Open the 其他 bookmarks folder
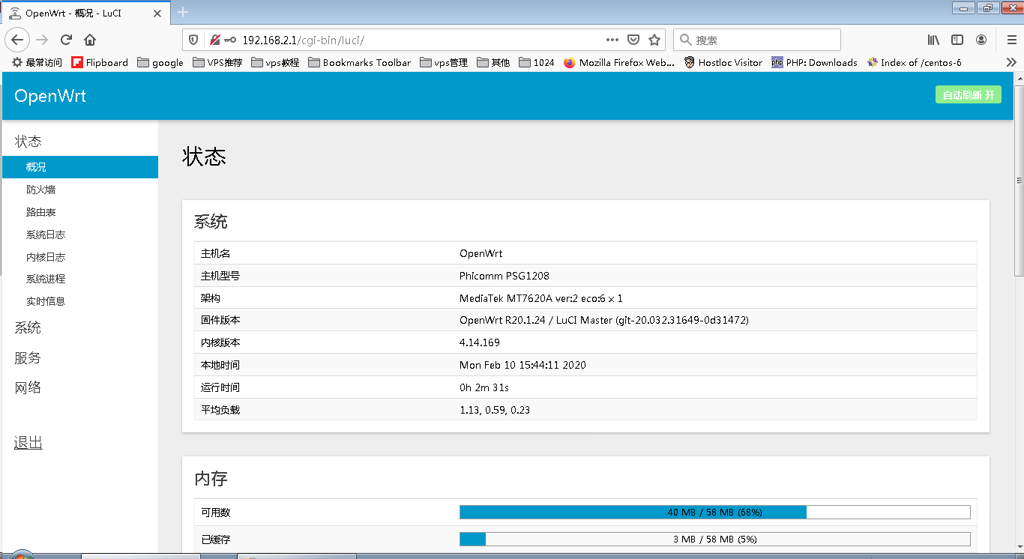1024x559 pixels. click(493, 62)
